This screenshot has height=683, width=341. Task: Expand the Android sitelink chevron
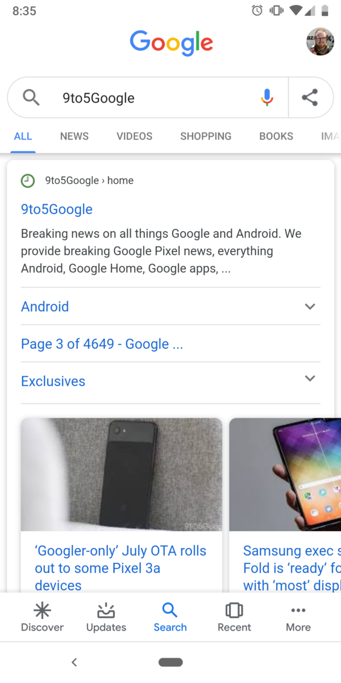(x=310, y=306)
